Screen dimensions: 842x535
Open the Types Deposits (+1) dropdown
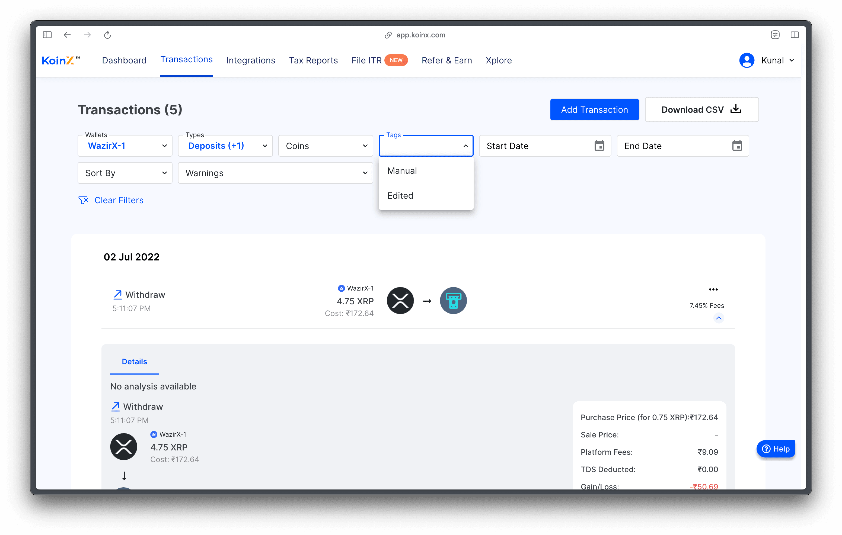point(225,146)
